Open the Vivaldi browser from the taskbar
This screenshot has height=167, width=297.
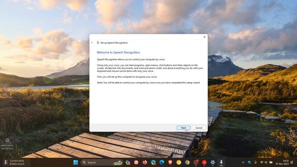[x=136, y=162]
